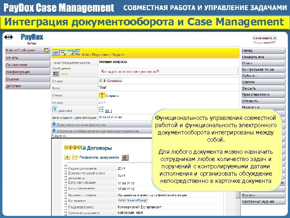
Task: Click the ДЗ-1 reference in the Ссылка row
Action: click(102, 102)
